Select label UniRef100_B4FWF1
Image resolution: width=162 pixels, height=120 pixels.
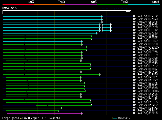[145, 77]
